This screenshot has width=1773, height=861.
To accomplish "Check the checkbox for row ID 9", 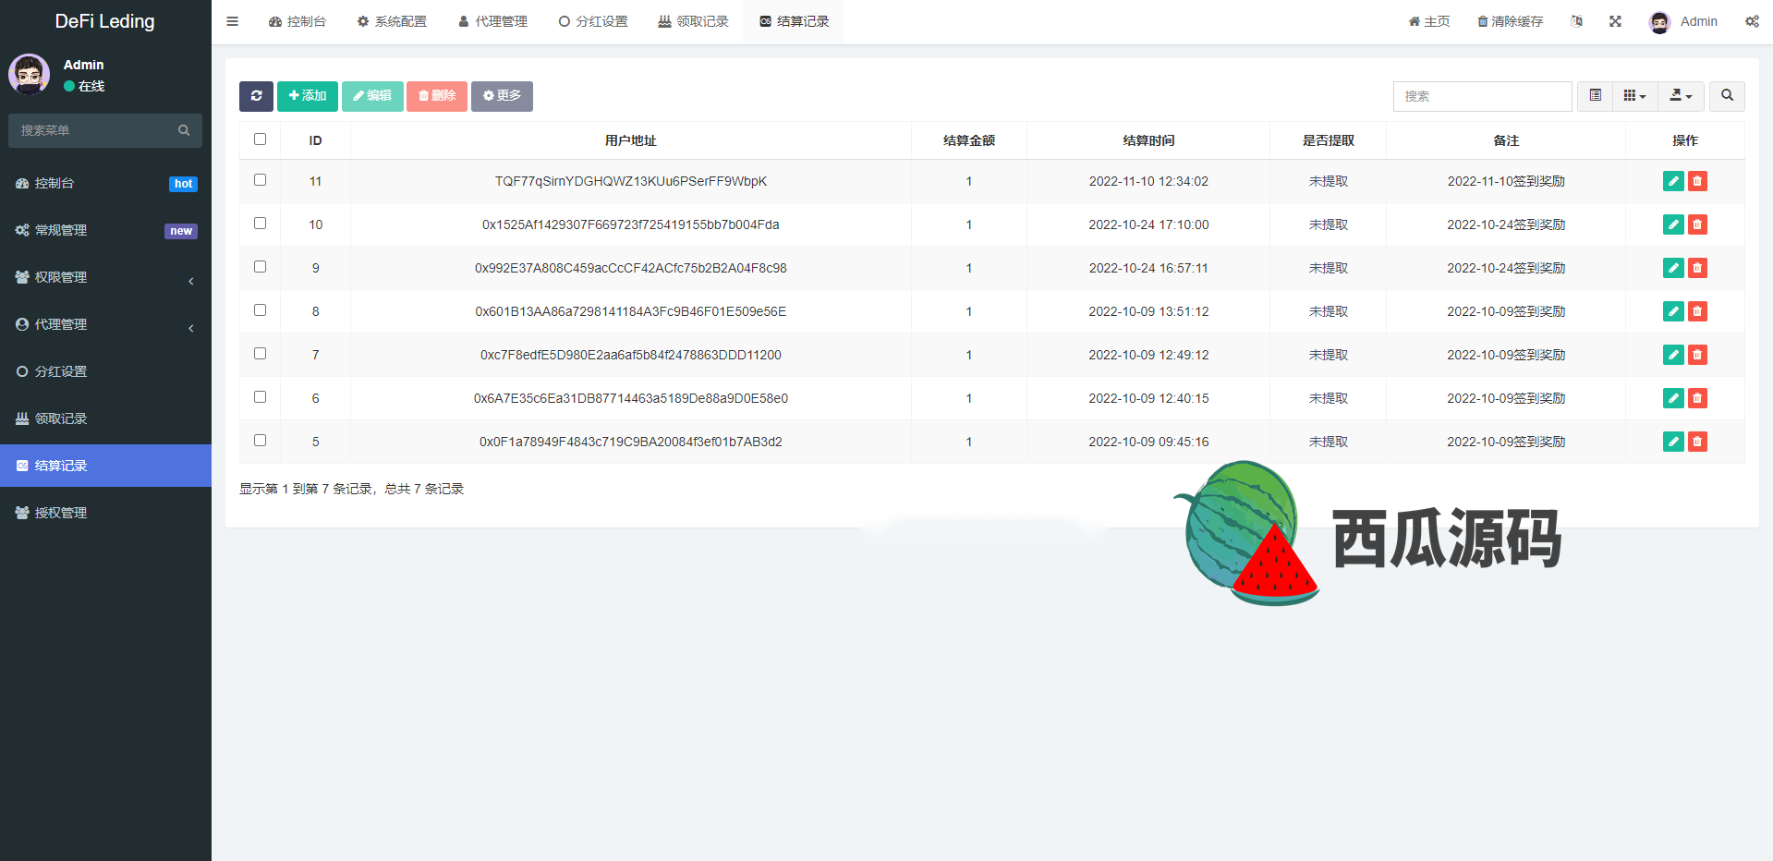I will click(260, 267).
